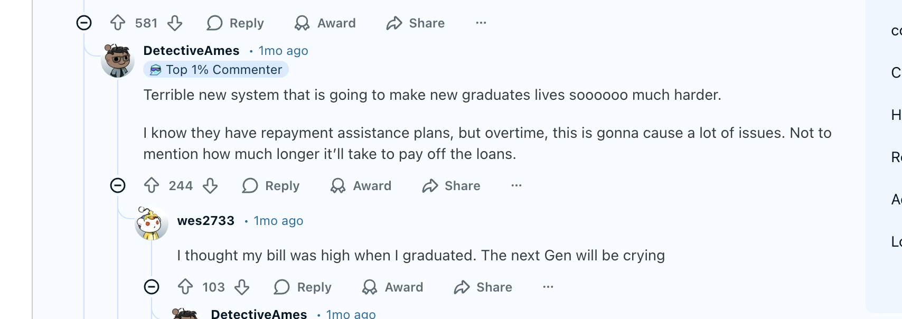
Task: Downvote wes2733's 103-point comment
Action: pyautogui.click(x=242, y=287)
